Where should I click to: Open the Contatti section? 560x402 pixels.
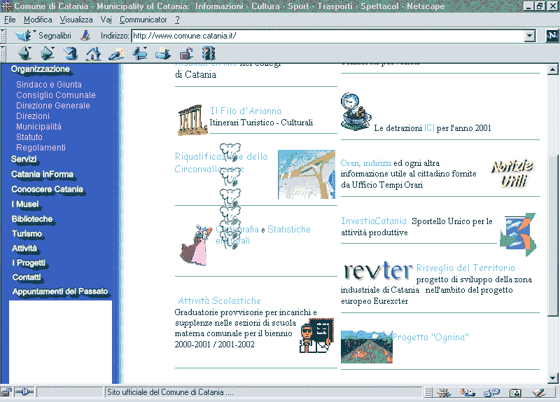[27, 277]
